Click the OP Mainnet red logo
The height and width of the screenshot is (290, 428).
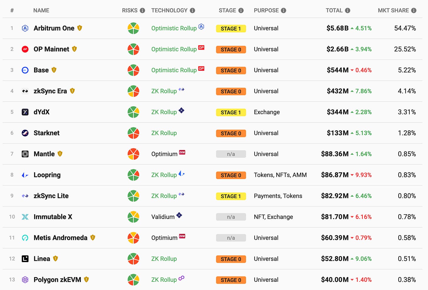[25, 49]
